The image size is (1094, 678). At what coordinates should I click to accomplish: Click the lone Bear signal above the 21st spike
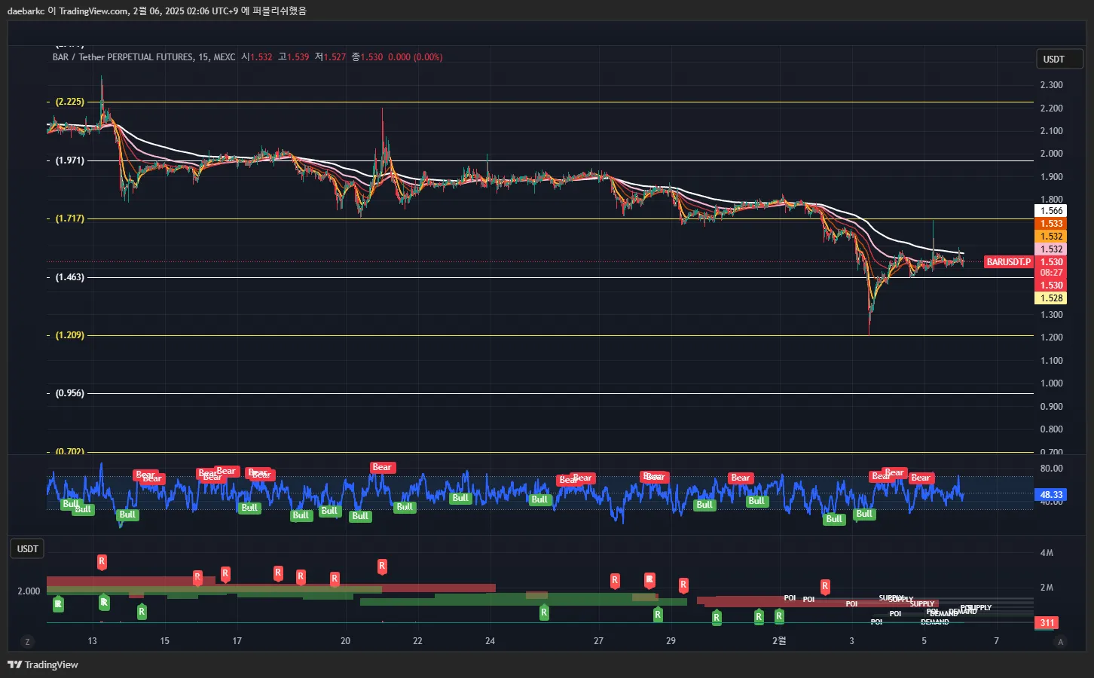382,467
